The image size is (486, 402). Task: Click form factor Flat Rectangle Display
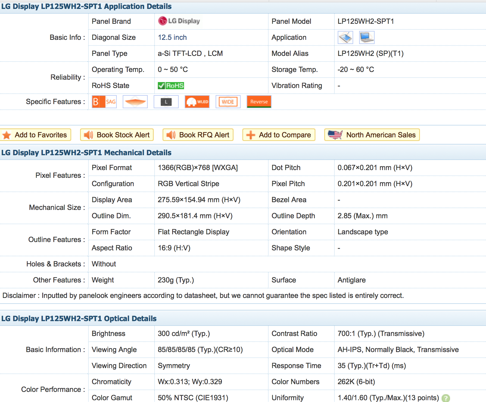pos(194,232)
